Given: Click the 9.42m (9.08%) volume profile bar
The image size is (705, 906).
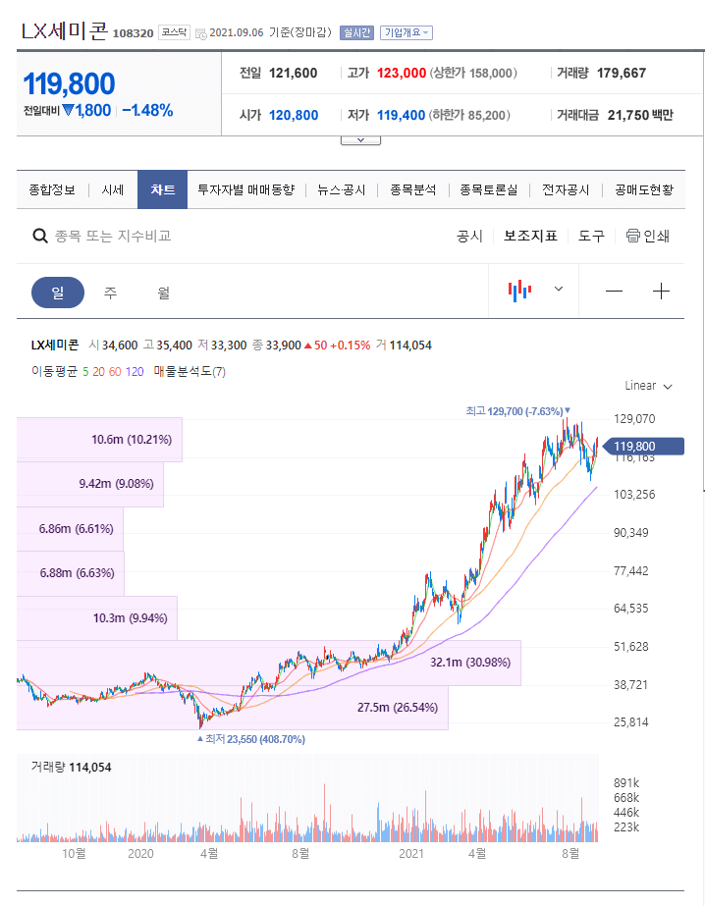Looking at the screenshot, I should click(90, 484).
